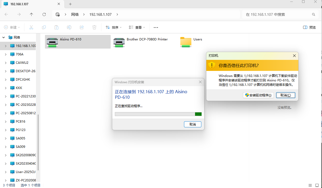Open the 查看 view dropdown
Image resolution: width=322 pixels, height=188 pixels.
137,27
